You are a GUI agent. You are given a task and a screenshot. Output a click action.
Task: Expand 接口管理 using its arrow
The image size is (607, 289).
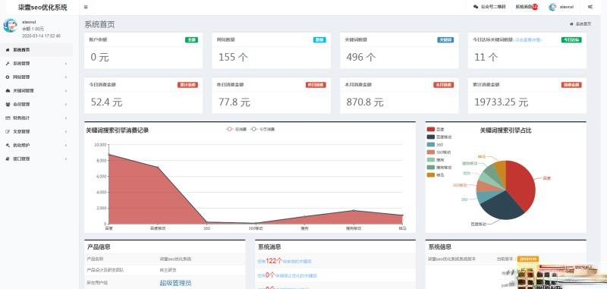(66, 159)
